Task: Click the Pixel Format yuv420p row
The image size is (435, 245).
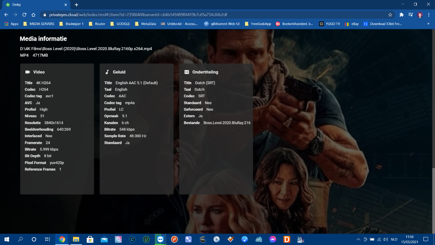Action: click(x=44, y=163)
